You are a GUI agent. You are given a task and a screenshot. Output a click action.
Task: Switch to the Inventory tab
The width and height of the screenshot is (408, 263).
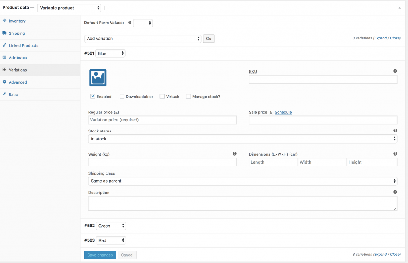click(x=17, y=21)
